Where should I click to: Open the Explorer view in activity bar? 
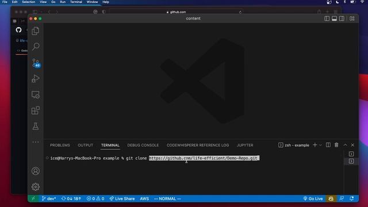(x=36, y=30)
